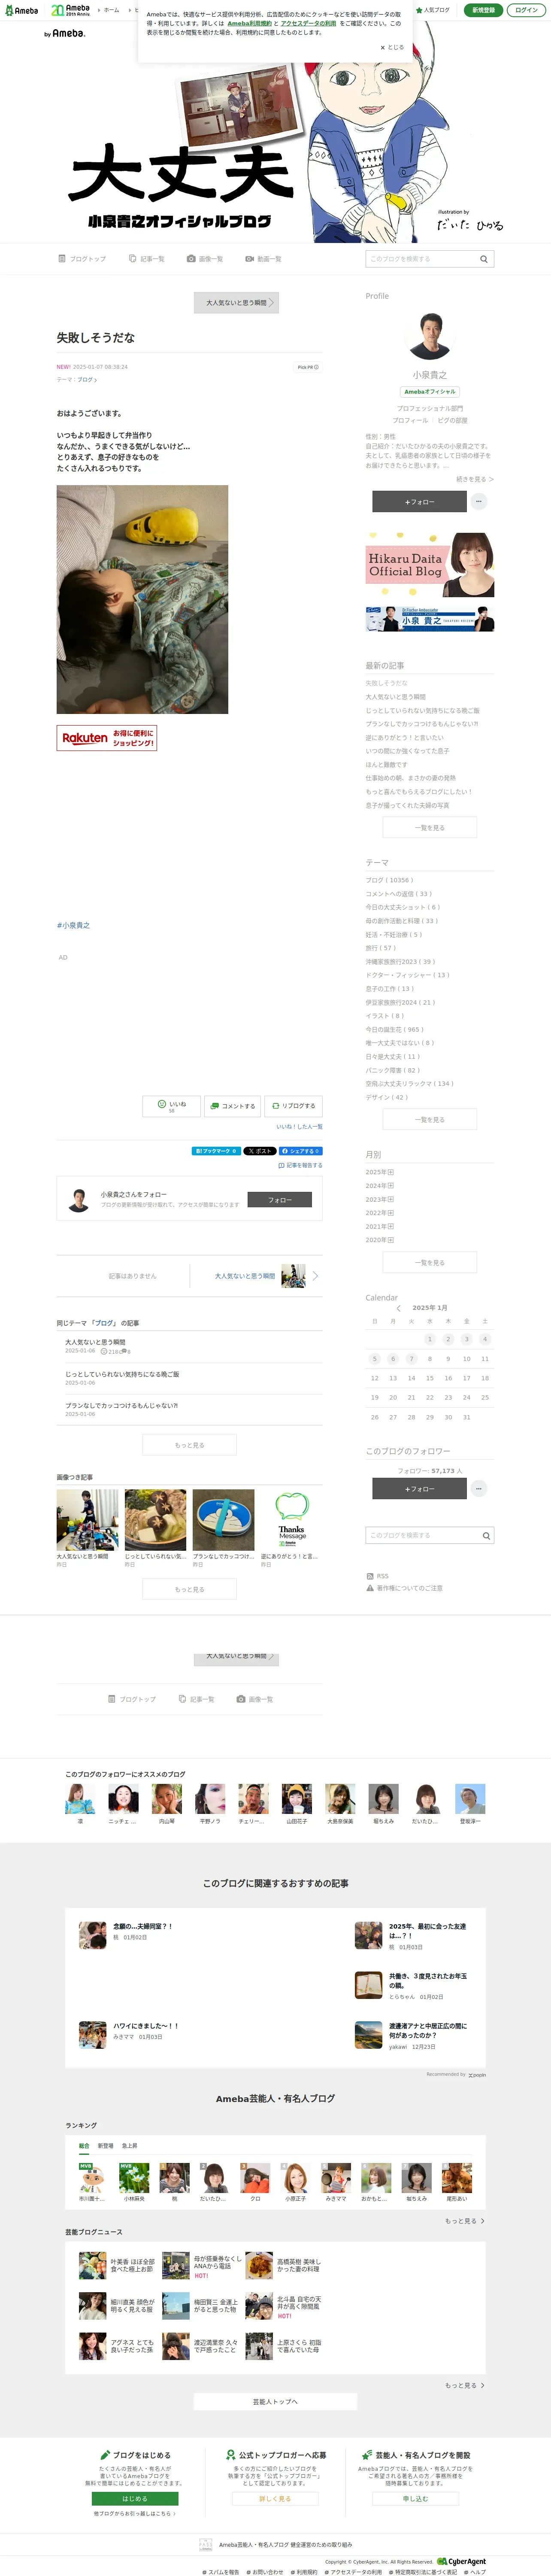Open the Ameba利用規約 link in the notice
The image size is (551, 2576).
tap(249, 23)
